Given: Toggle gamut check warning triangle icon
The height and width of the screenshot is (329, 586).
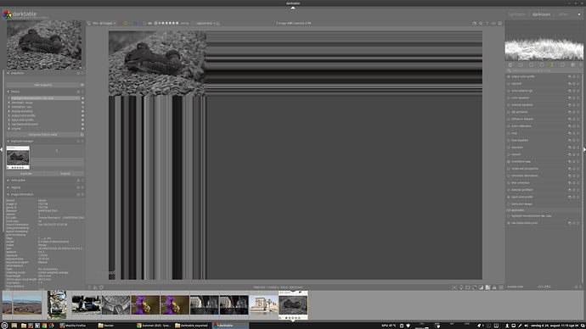Looking at the screenshot, I should (494, 287).
